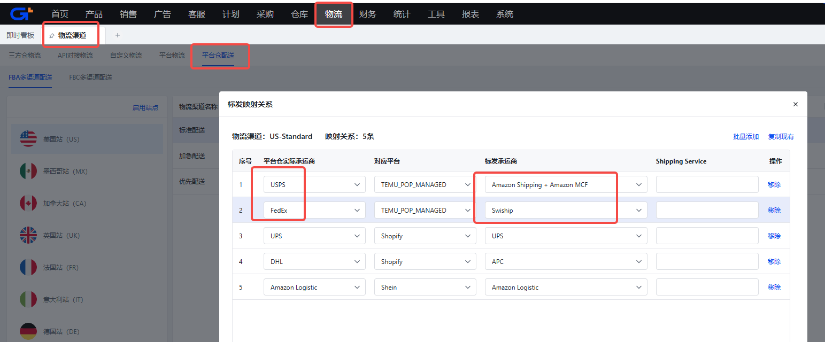Open DHL carrier dropdown in row 4
The width and height of the screenshot is (825, 342).
[x=314, y=261]
